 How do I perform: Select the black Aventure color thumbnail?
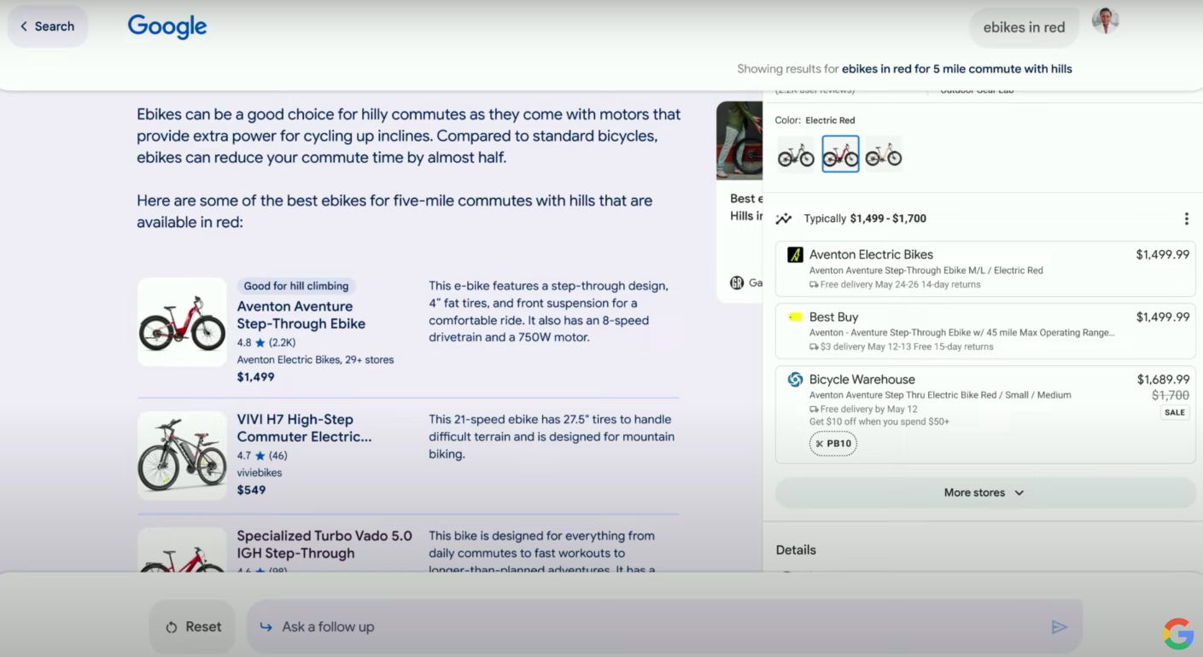pos(796,154)
